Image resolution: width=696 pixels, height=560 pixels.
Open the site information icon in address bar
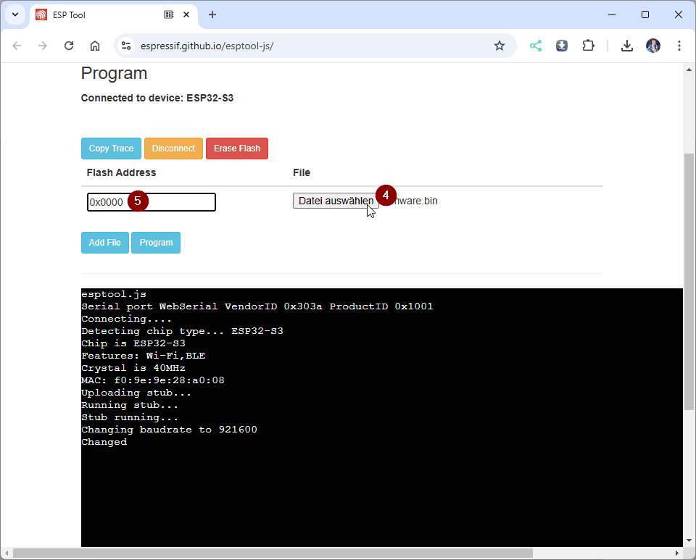(x=126, y=46)
